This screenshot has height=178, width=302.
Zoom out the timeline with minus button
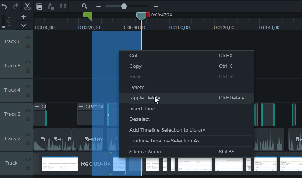tap(98, 7)
